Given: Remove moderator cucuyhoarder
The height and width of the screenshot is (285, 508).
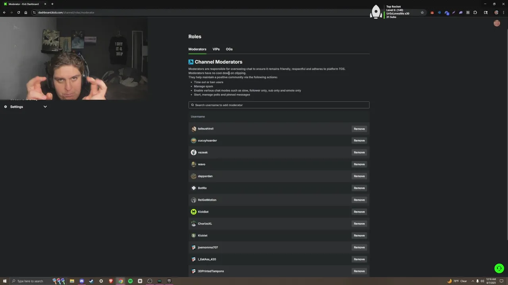Looking at the screenshot, I should pos(359,141).
